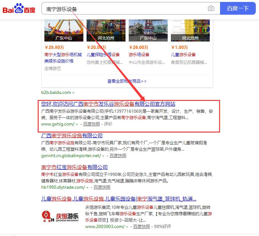Open result 儿童游乐设备,儿童游乐设施,儿童乐园设备
This screenshot has width=259, height=236.
(118, 199)
